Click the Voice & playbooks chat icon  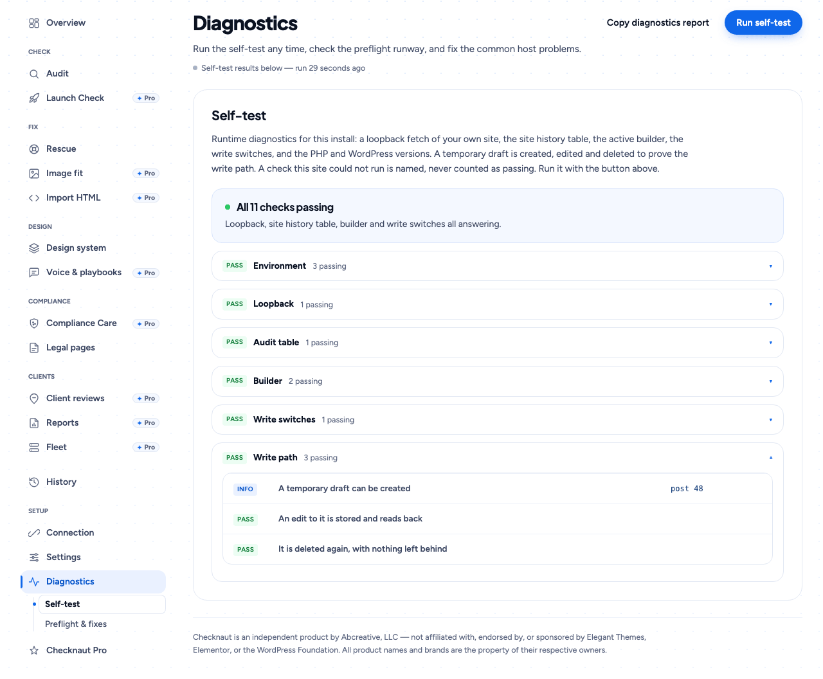pos(34,273)
